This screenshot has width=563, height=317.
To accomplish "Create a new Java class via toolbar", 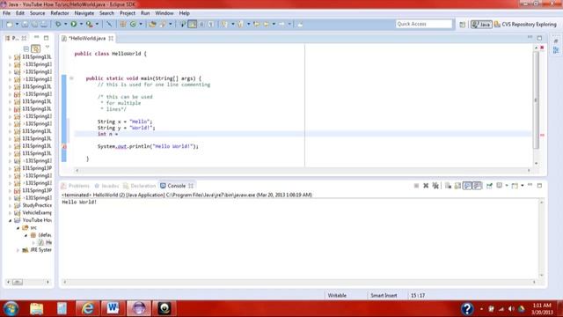I will click(133, 24).
